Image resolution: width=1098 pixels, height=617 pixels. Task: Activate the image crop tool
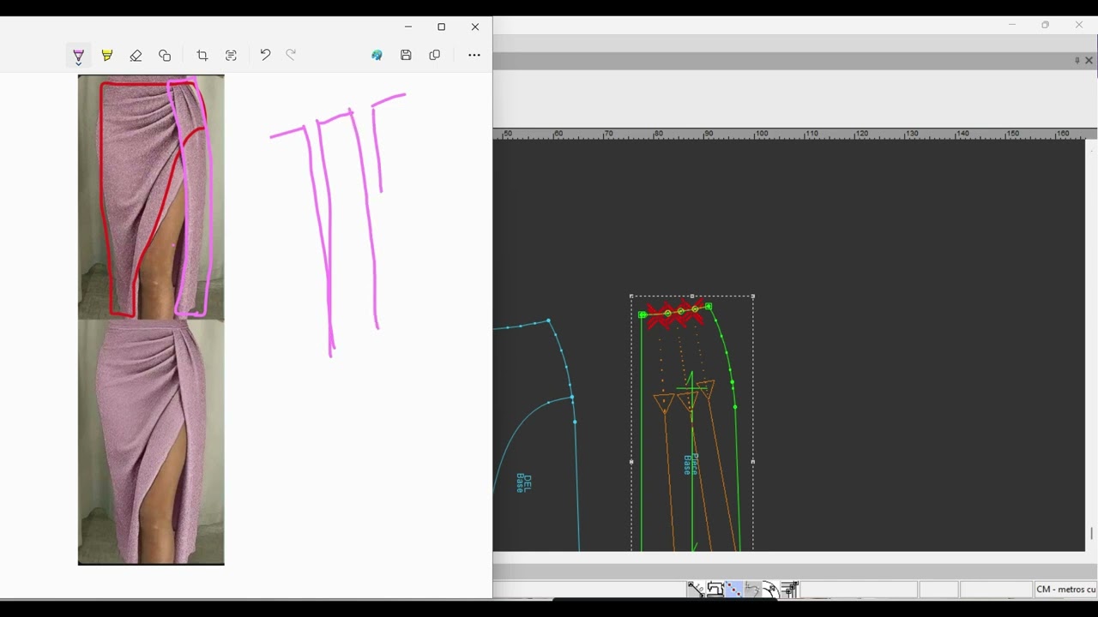(x=202, y=56)
